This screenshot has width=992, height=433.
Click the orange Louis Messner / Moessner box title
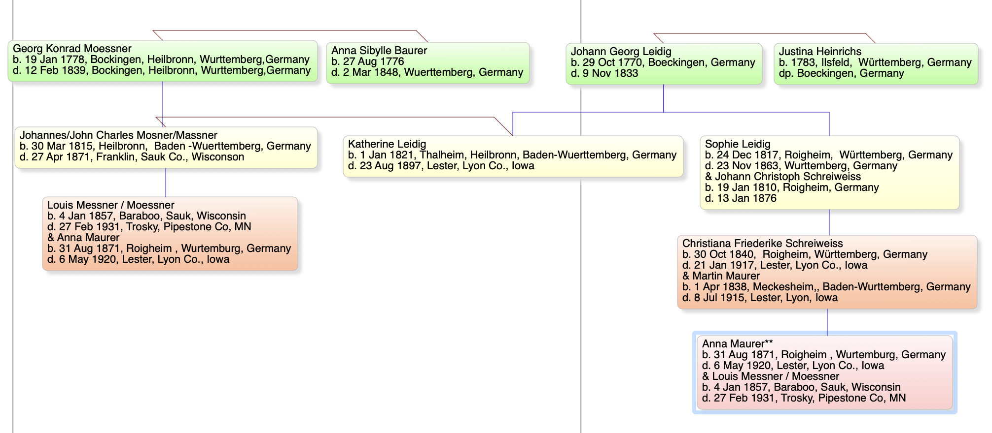click(x=110, y=205)
